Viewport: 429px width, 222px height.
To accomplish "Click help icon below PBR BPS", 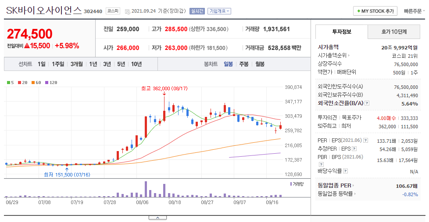I will [x=322, y=164].
